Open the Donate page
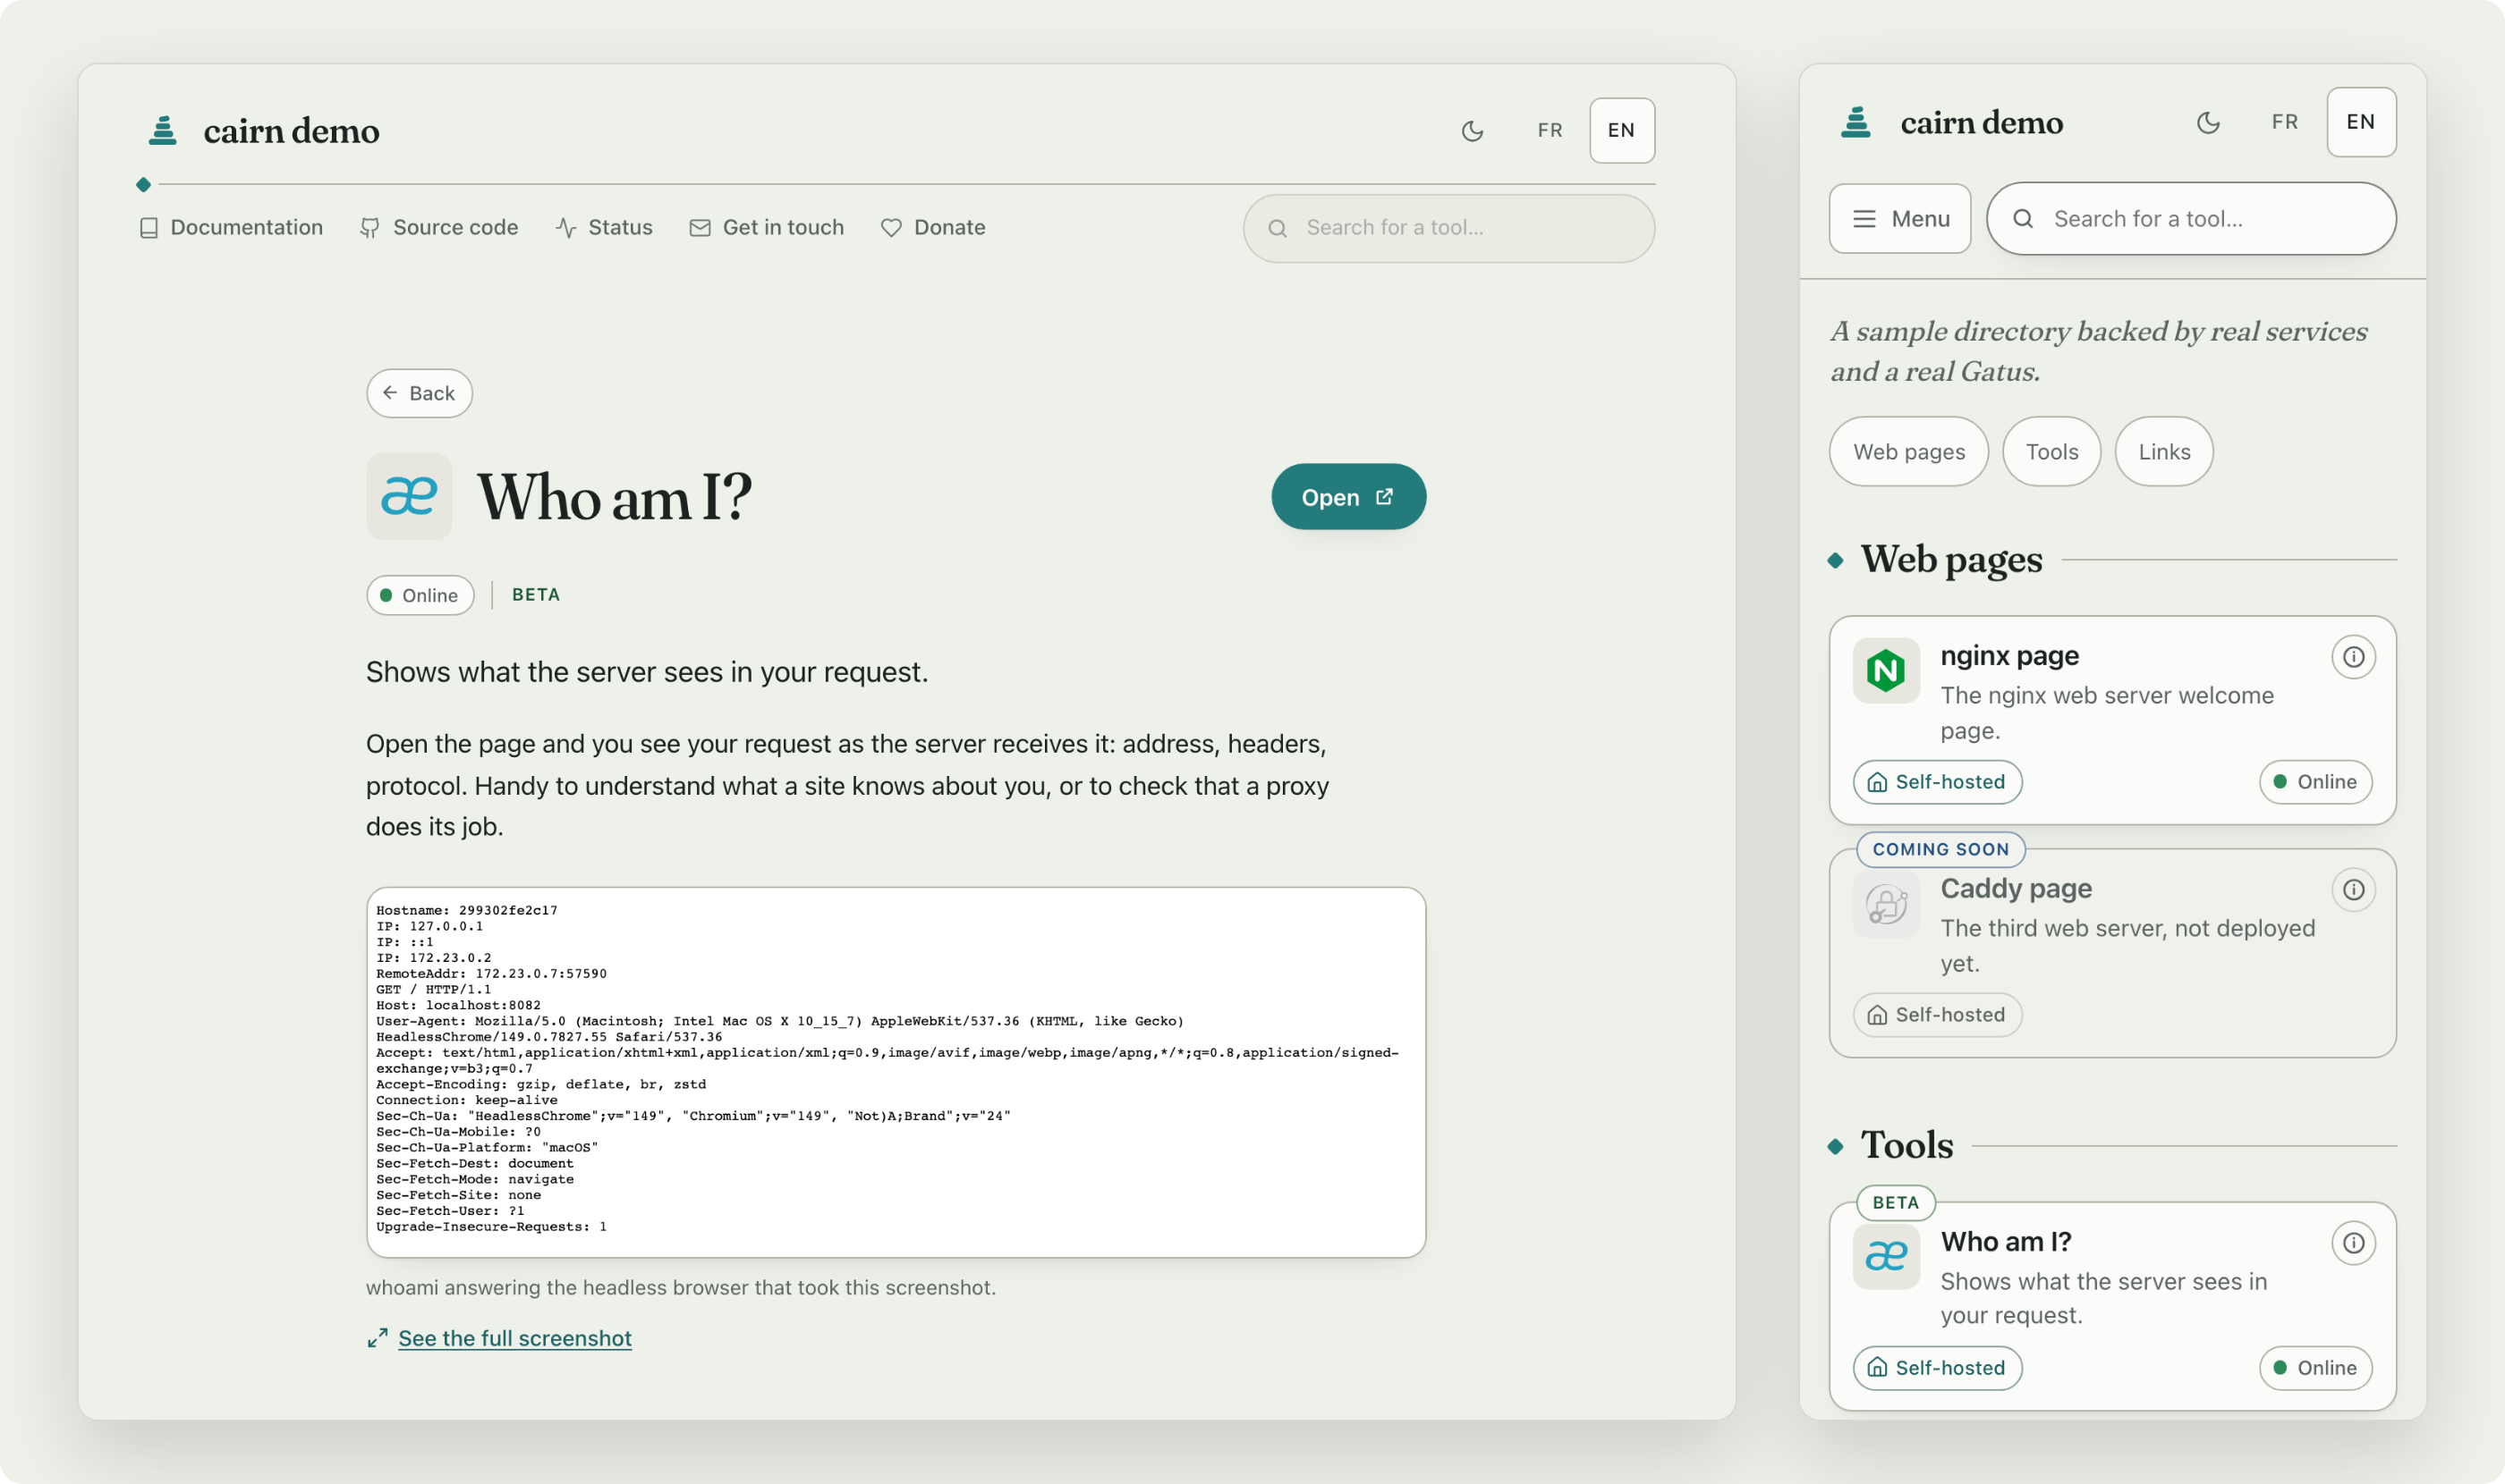The height and width of the screenshot is (1484, 2505). 933,227
